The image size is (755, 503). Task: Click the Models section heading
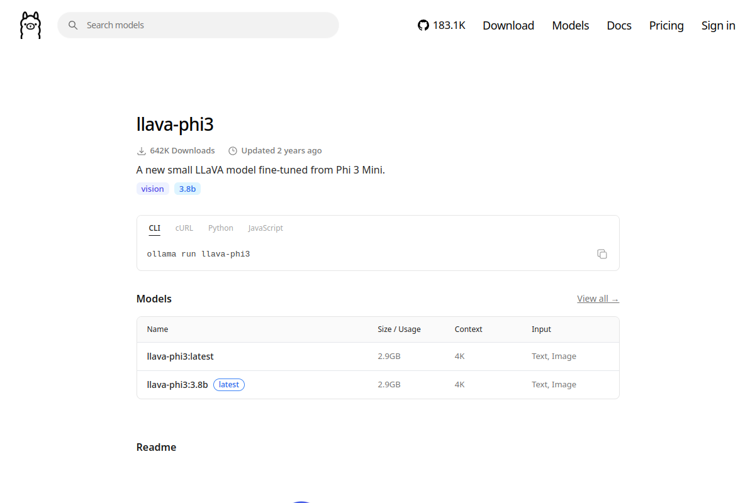(x=154, y=299)
